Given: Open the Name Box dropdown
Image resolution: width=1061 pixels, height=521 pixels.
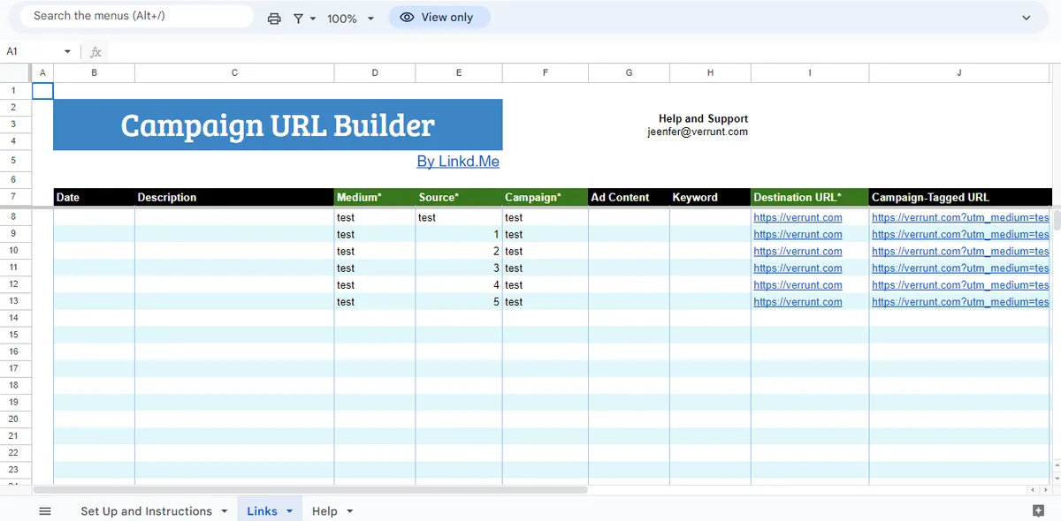Looking at the screenshot, I should click(66, 51).
